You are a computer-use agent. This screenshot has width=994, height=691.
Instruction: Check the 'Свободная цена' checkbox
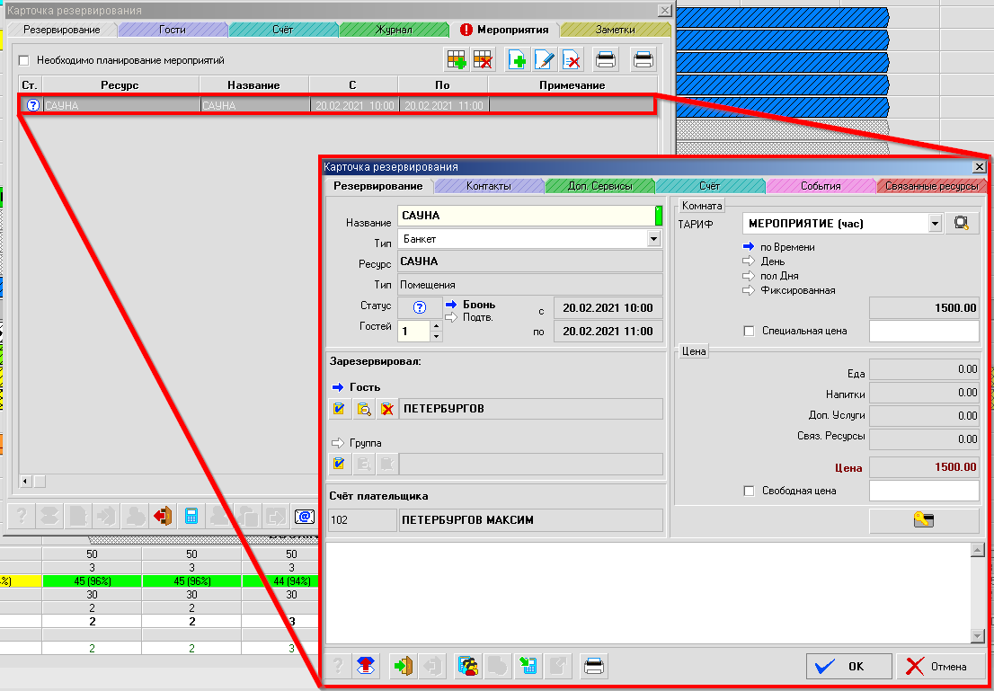click(x=750, y=492)
